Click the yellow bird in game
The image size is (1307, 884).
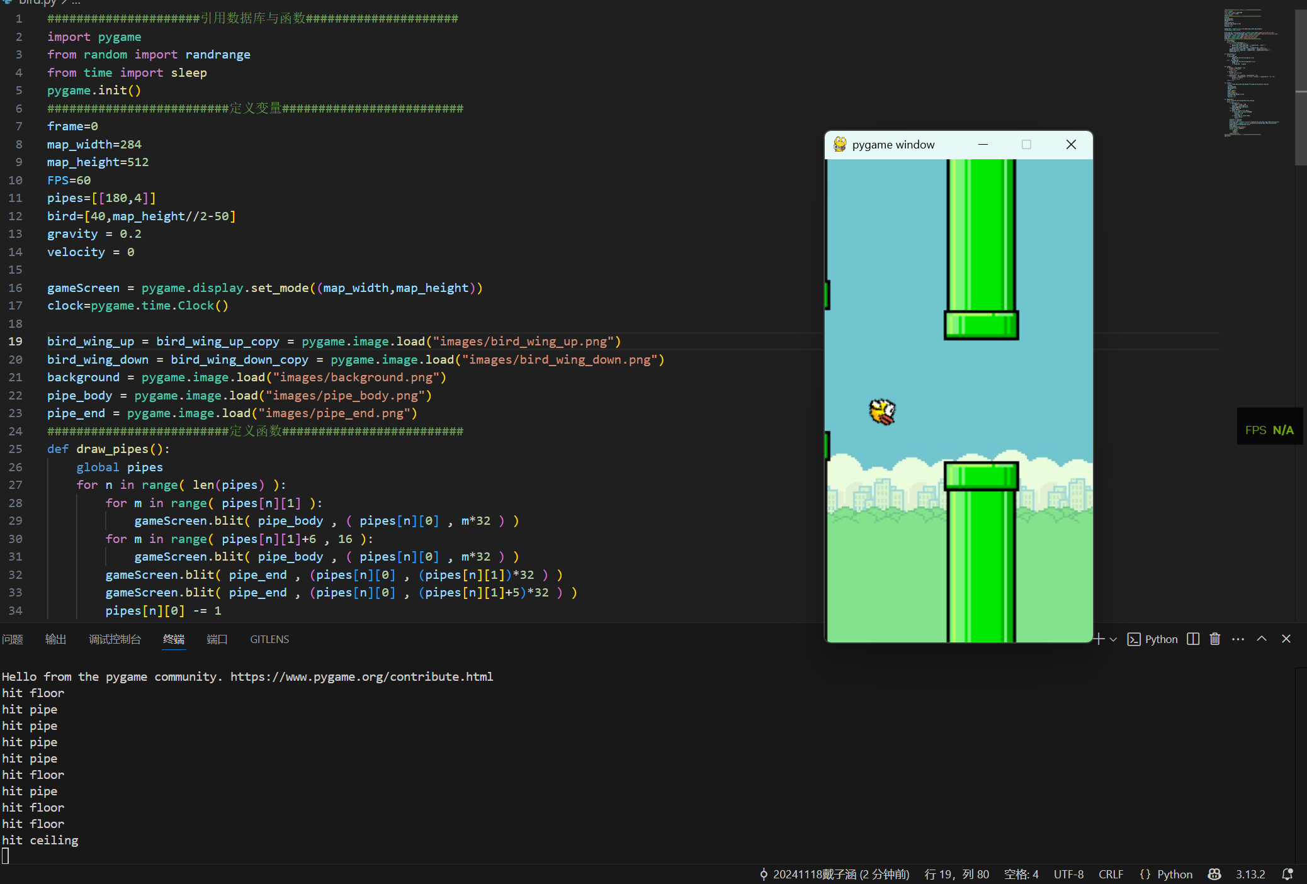click(x=882, y=412)
